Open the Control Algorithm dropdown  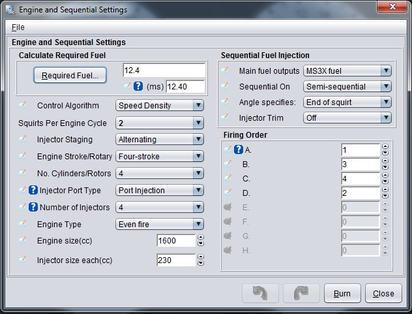coord(160,105)
